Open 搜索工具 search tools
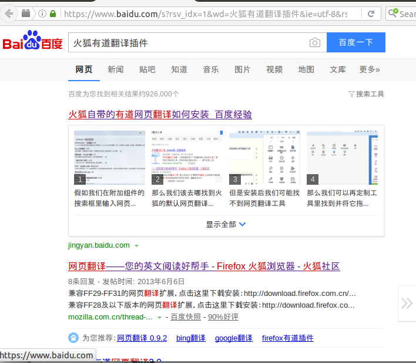Viewport: 416px width, 363px height. pyautogui.click(x=370, y=94)
